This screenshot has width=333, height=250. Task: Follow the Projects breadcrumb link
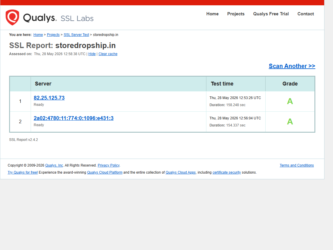point(53,35)
